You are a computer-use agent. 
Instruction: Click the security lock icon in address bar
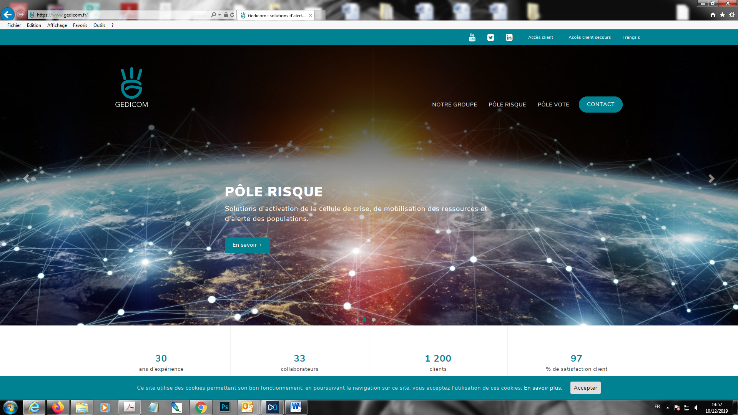[226, 15]
